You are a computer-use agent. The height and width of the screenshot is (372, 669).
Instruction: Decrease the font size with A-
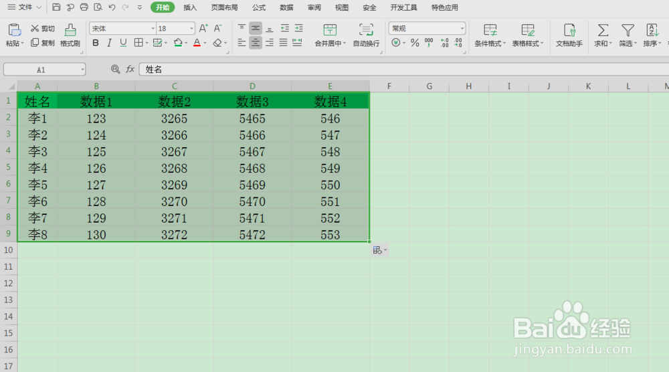(x=217, y=29)
